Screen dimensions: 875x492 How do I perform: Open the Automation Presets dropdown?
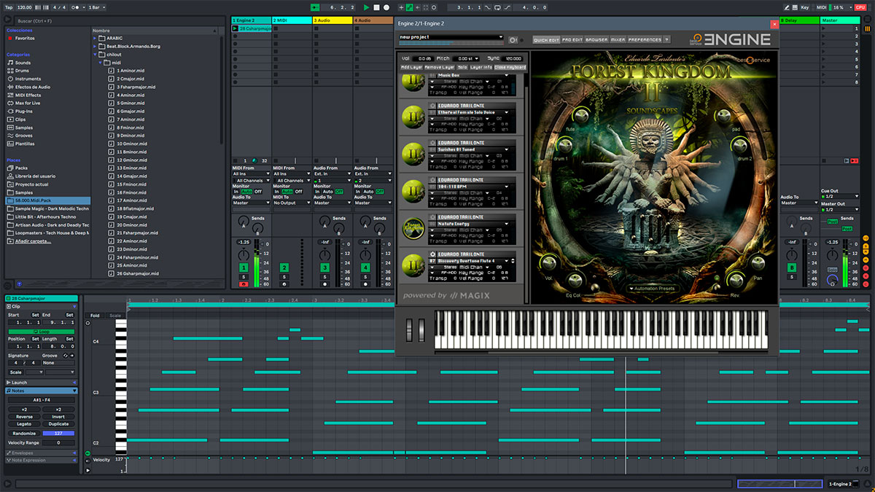click(653, 289)
